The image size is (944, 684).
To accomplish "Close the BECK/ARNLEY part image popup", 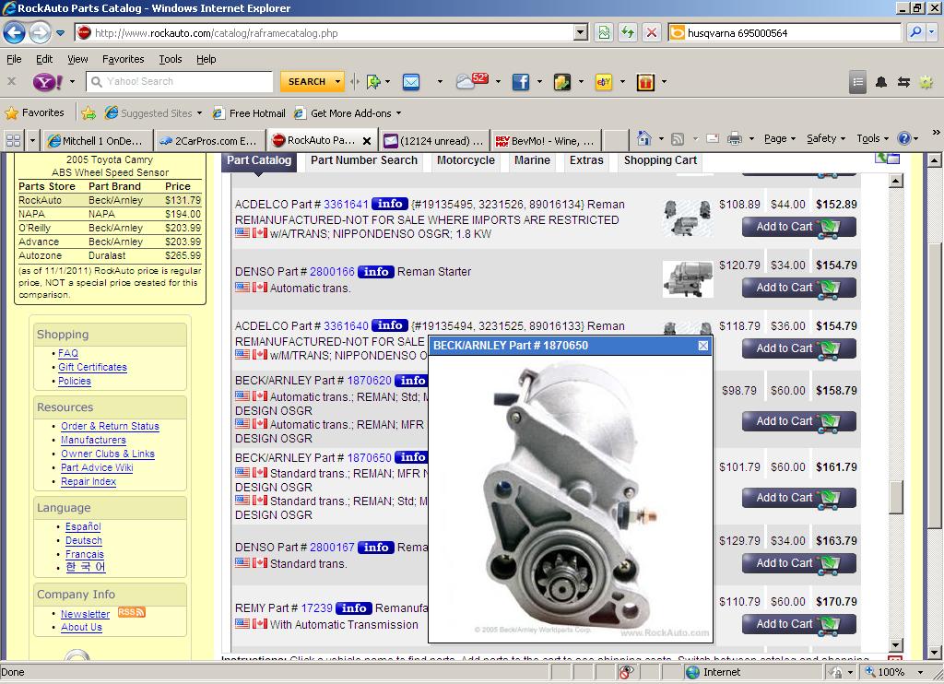I will point(703,346).
